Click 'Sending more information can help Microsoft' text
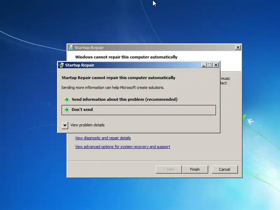The image size is (280, 210). pyautogui.click(x=113, y=88)
